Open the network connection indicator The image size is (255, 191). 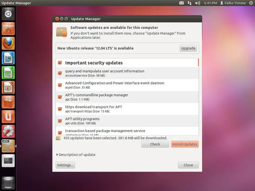(x=189, y=3)
